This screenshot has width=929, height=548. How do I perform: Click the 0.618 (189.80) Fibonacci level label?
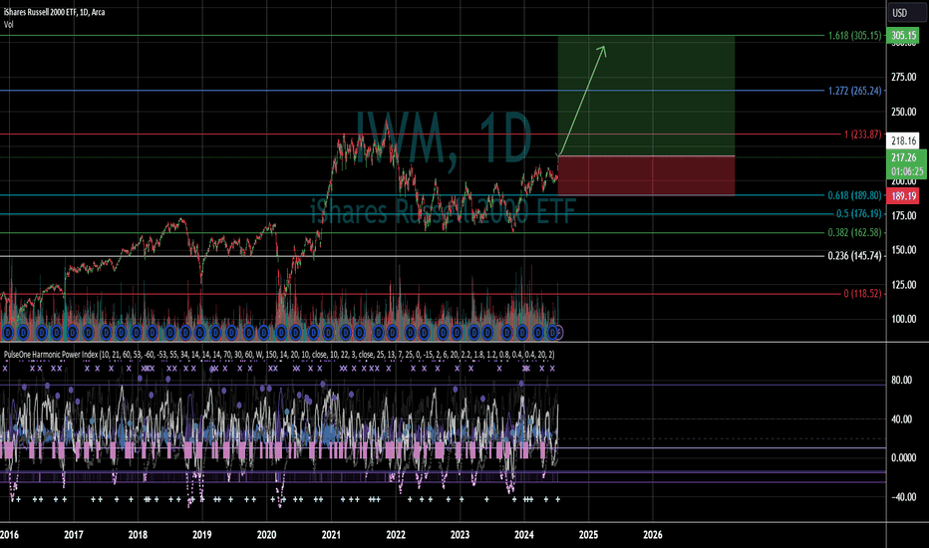click(855, 195)
